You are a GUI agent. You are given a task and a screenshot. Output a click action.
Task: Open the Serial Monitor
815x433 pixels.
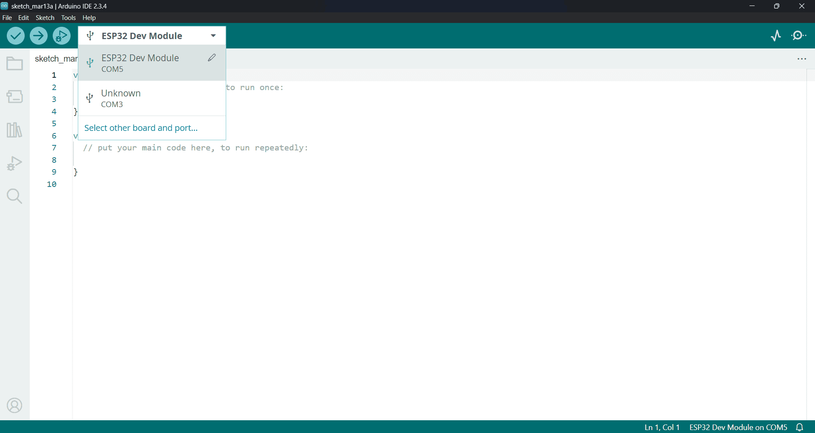[x=799, y=36]
